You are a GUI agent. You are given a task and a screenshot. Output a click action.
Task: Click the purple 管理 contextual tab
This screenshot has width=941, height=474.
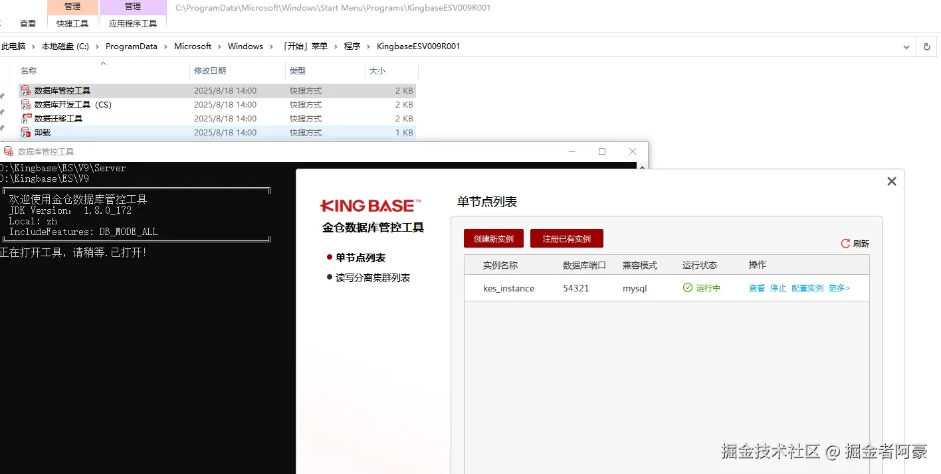[133, 7]
